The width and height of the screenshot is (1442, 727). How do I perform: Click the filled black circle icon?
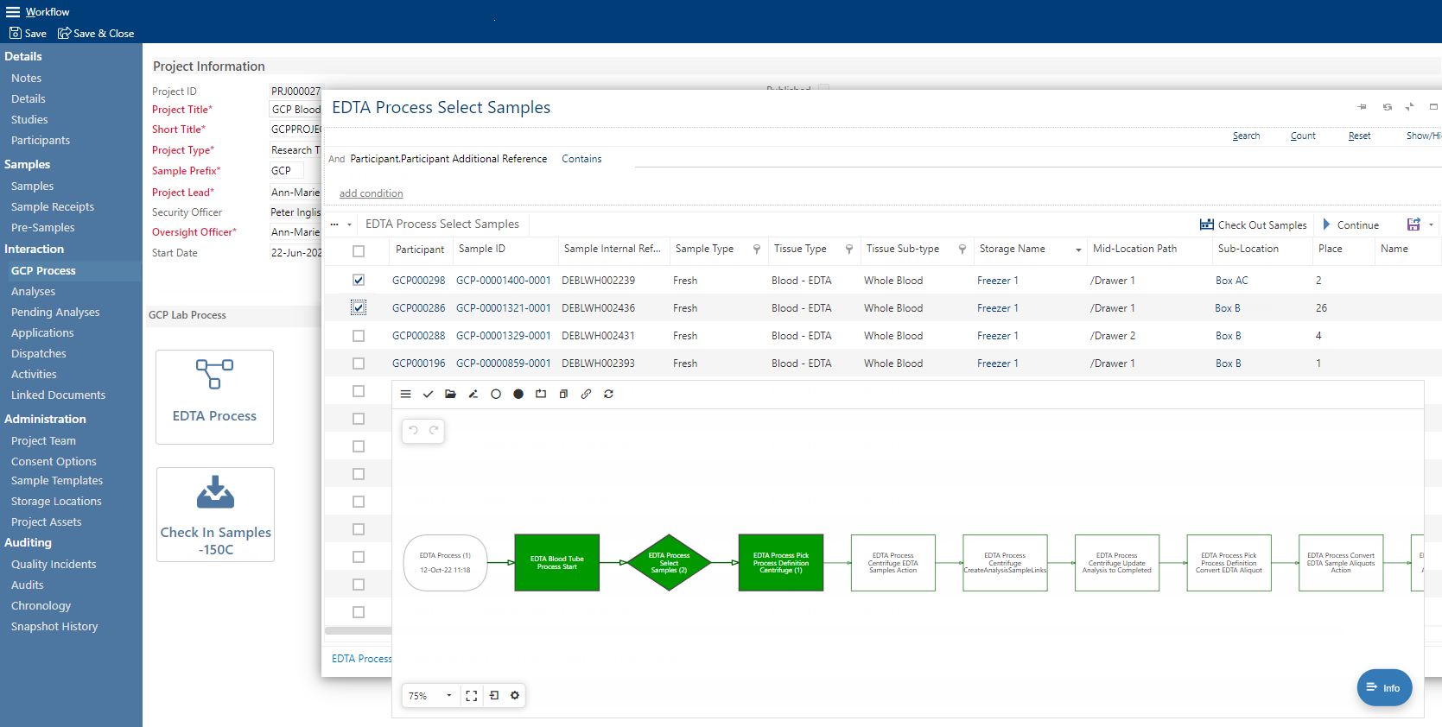[x=518, y=394]
